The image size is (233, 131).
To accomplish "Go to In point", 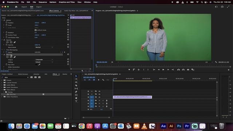I will pyautogui.click(x=154, y=70).
